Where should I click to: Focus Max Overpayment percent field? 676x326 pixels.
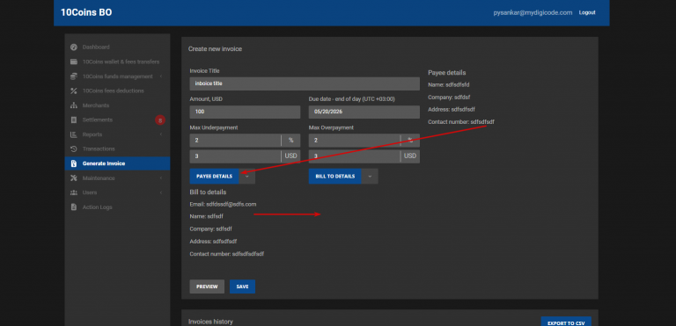click(355, 141)
